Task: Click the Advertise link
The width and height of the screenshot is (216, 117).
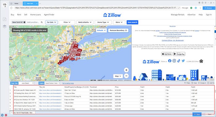Action: coord(191,15)
